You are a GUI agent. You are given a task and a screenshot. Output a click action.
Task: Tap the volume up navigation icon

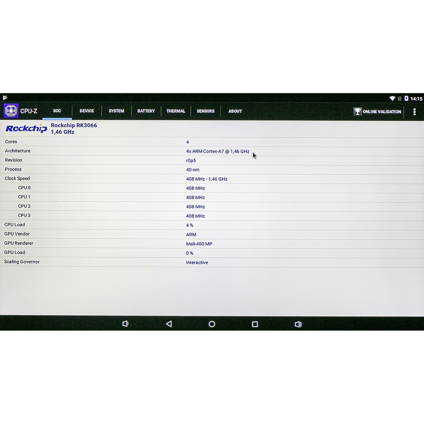[298, 324]
